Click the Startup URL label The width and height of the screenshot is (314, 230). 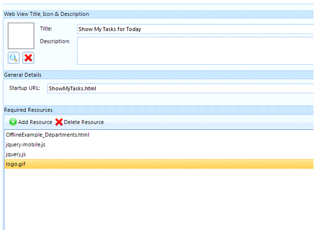(25, 88)
